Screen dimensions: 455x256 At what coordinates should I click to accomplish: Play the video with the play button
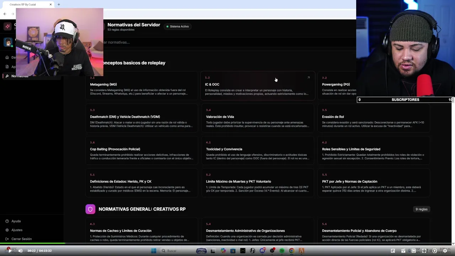coord(9,251)
